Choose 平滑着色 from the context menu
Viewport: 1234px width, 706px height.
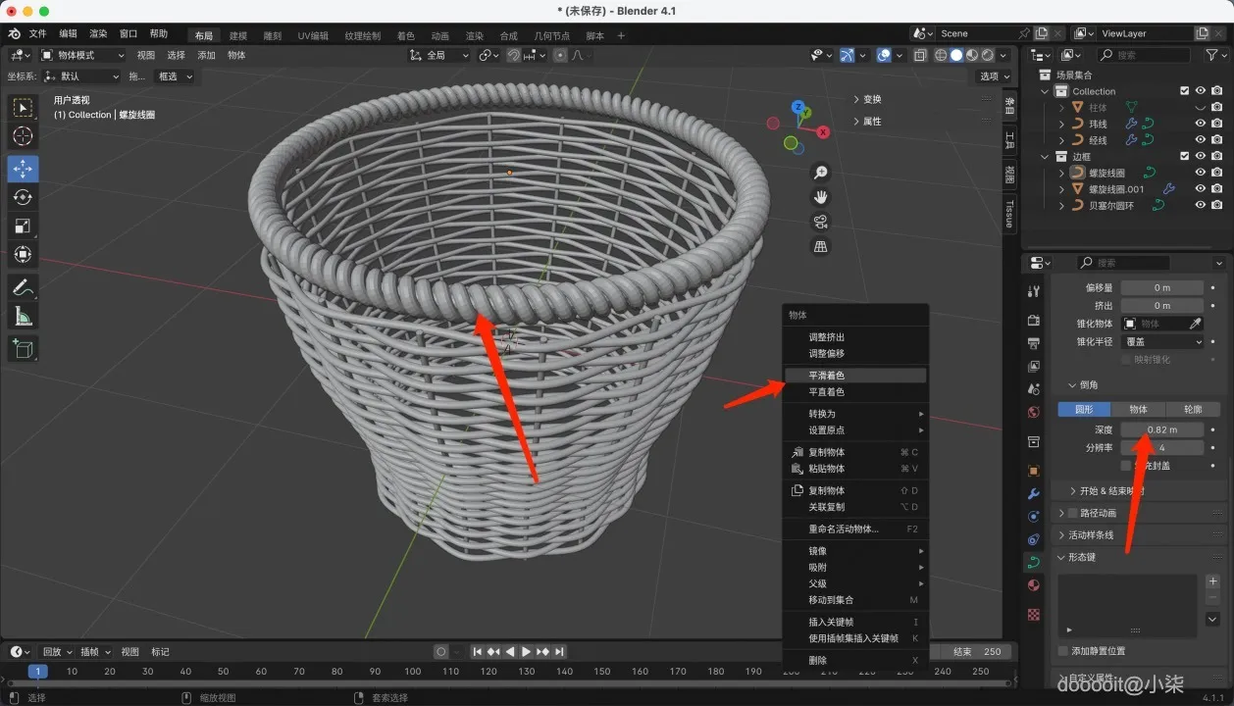click(x=826, y=376)
